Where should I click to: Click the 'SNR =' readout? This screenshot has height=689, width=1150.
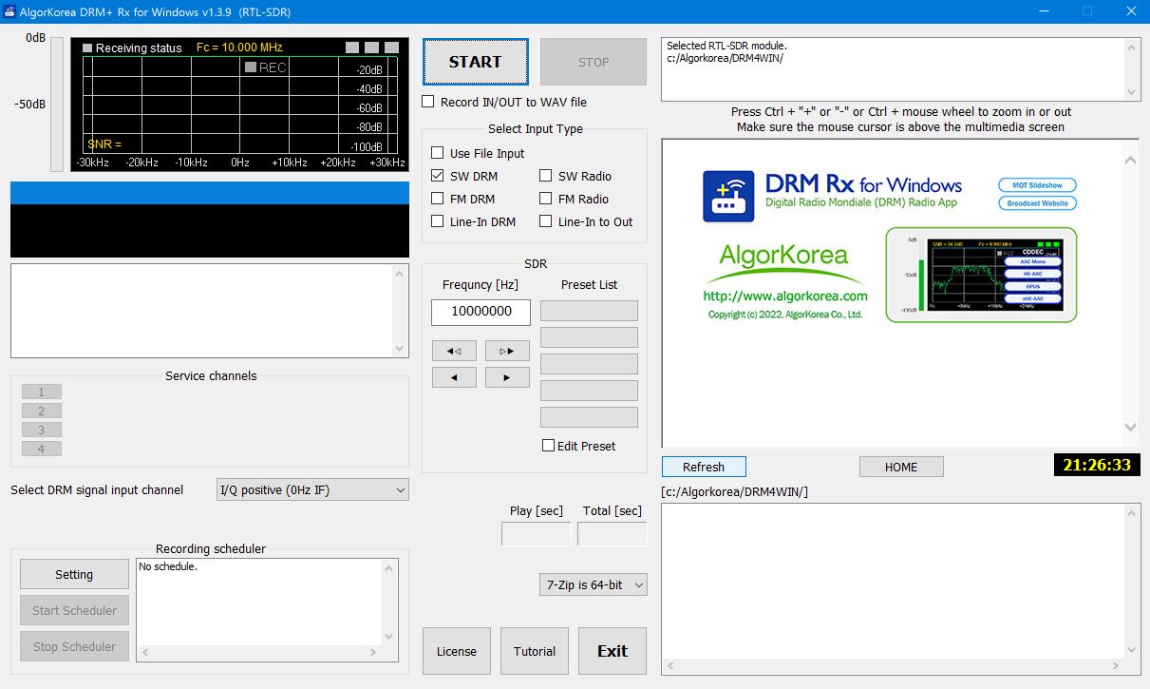(104, 144)
